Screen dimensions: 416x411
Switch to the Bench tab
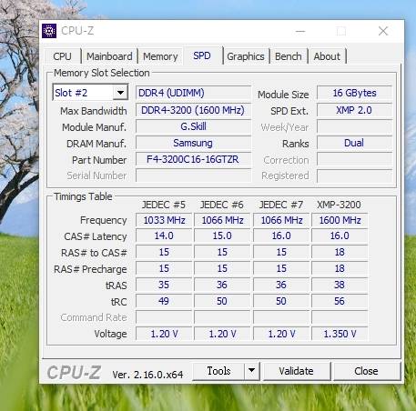(289, 56)
